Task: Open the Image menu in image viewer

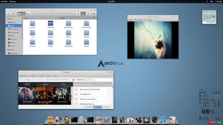Action: click(x=130, y=20)
